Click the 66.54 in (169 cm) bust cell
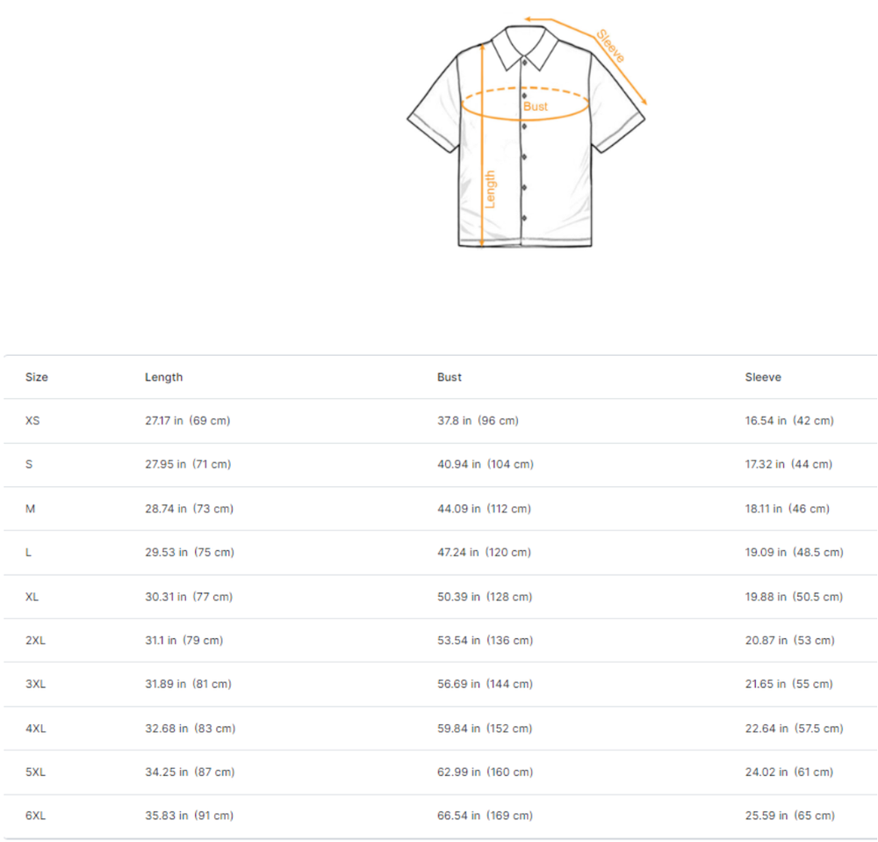 tap(485, 816)
